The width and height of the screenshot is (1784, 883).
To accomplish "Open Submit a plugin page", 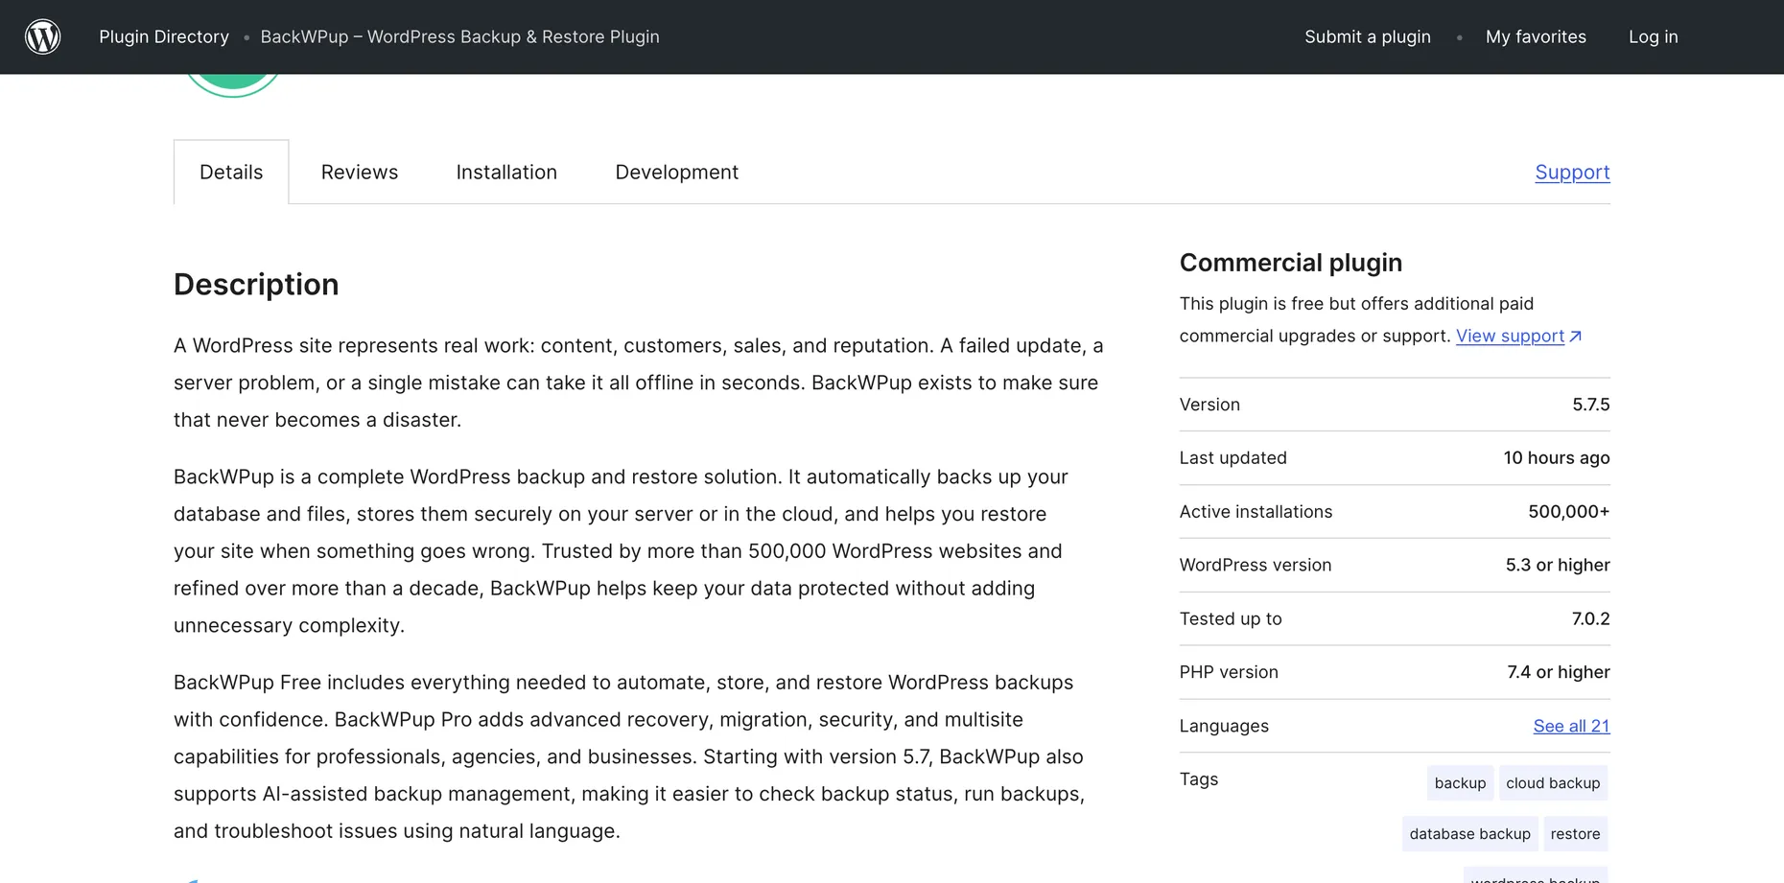I will pyautogui.click(x=1367, y=36).
